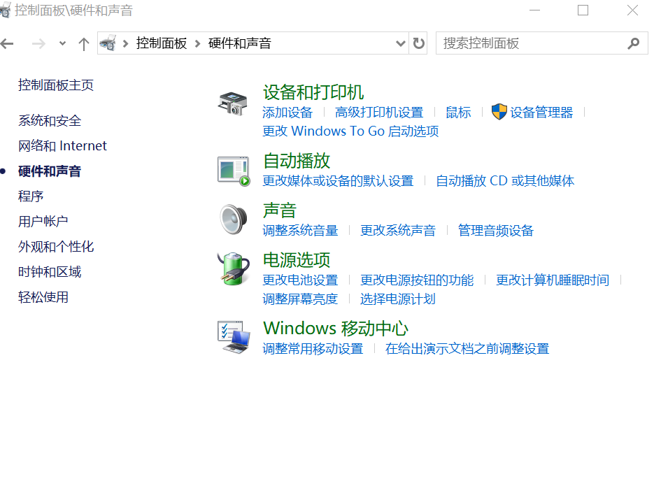Screen dimensions: 654x488
Task: Go to 网络和 Internet in sidebar
Action: point(62,146)
